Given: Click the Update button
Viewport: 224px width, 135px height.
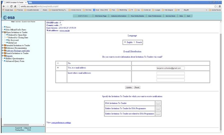Looking at the screenshot, I should click(129, 87).
